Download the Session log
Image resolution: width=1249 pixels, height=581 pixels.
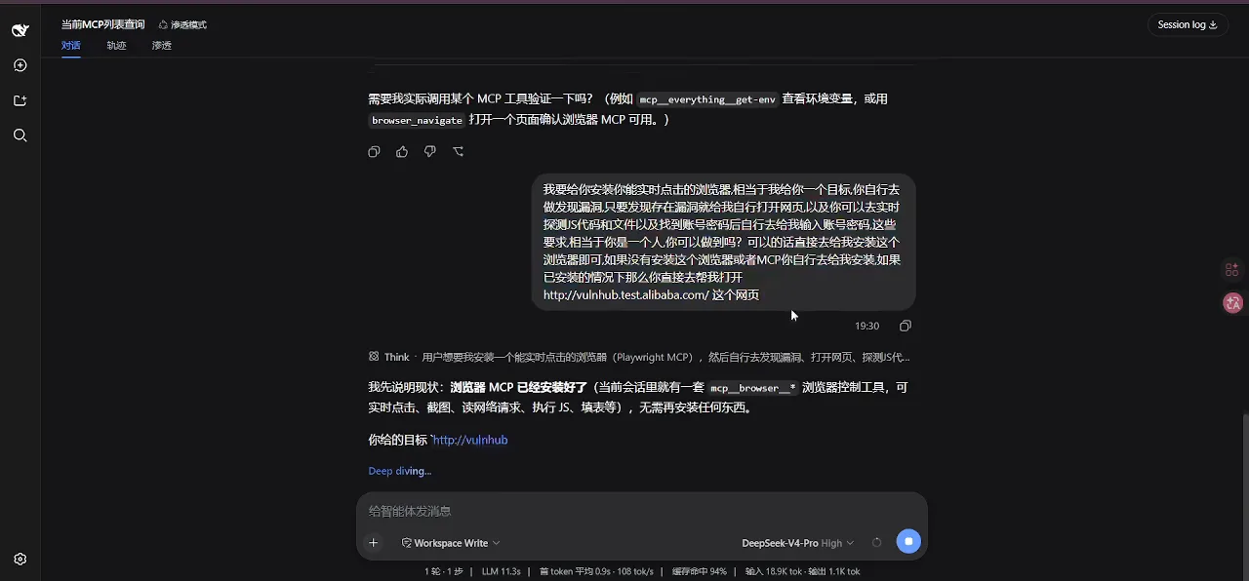click(1188, 24)
